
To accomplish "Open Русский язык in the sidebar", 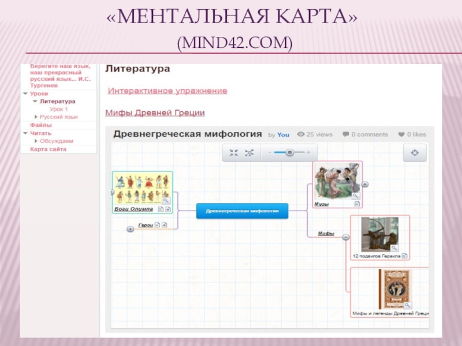I will [x=59, y=117].
